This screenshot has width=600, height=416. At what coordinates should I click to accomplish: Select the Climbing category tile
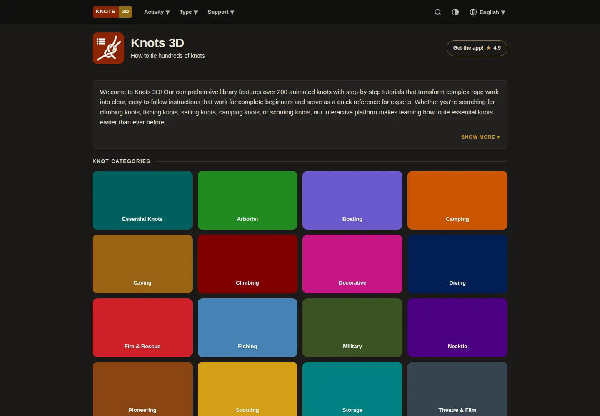(247, 264)
